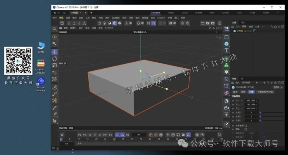The image size is (288, 155).
Task: Click the current frame 0 F field
Action: 139,135
